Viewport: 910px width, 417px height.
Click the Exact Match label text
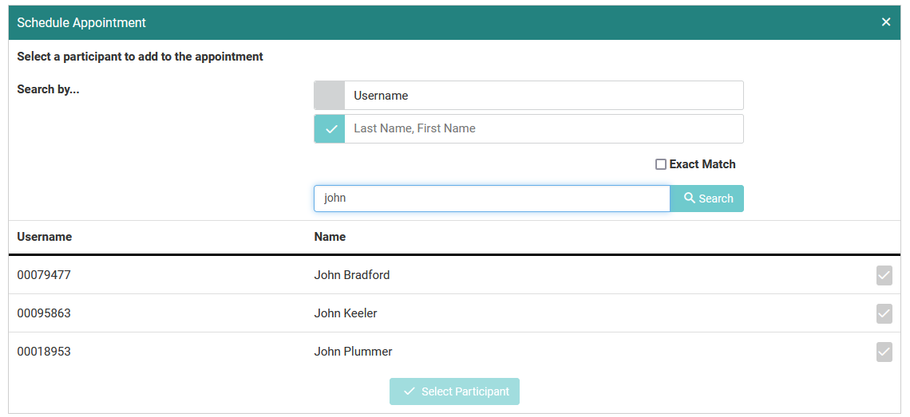pyautogui.click(x=702, y=164)
